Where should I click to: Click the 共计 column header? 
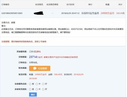[120, 5]
